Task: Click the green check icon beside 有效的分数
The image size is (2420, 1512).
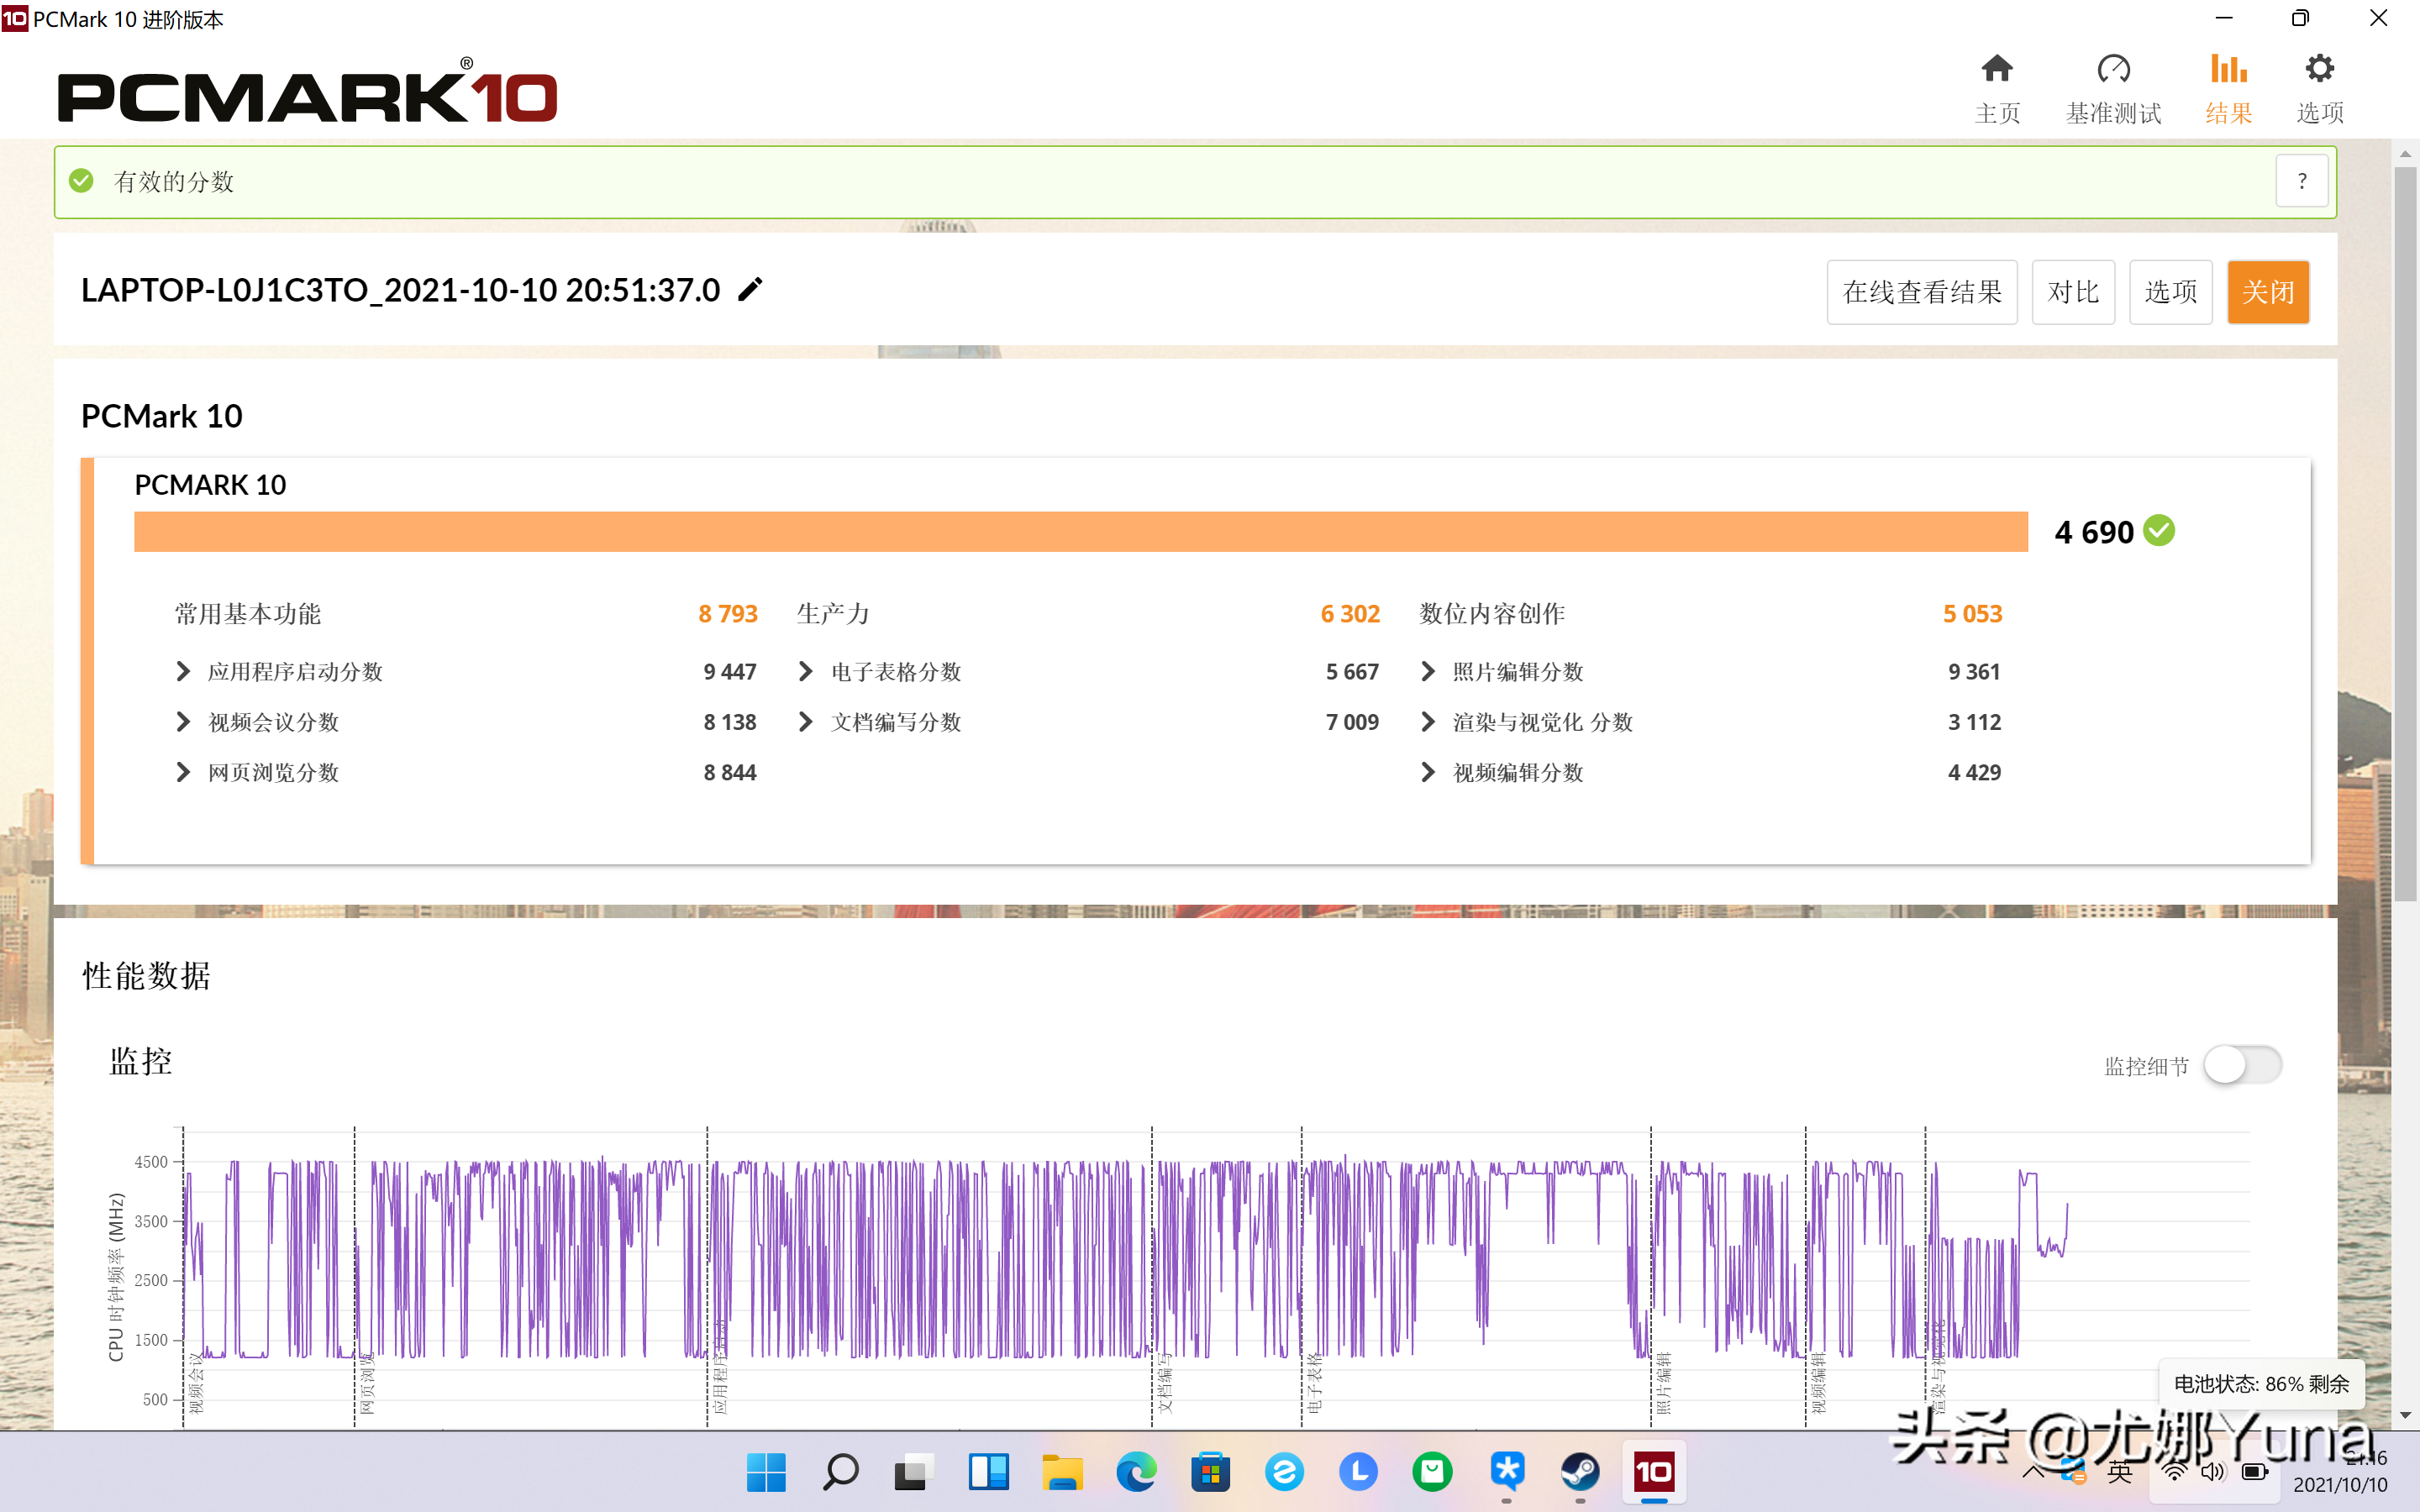Action: click(x=81, y=181)
